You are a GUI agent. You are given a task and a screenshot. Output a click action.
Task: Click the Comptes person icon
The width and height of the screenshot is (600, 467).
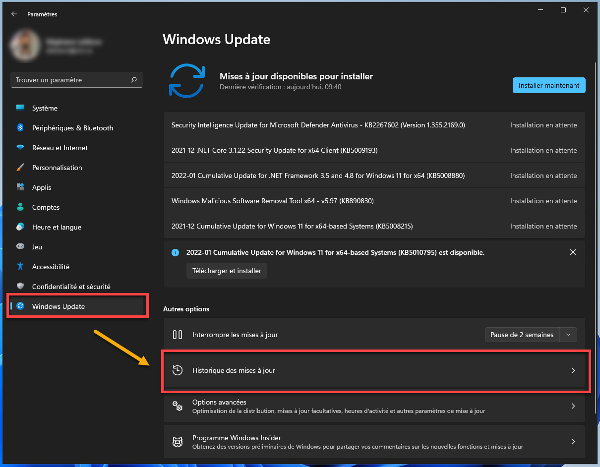tap(20, 207)
